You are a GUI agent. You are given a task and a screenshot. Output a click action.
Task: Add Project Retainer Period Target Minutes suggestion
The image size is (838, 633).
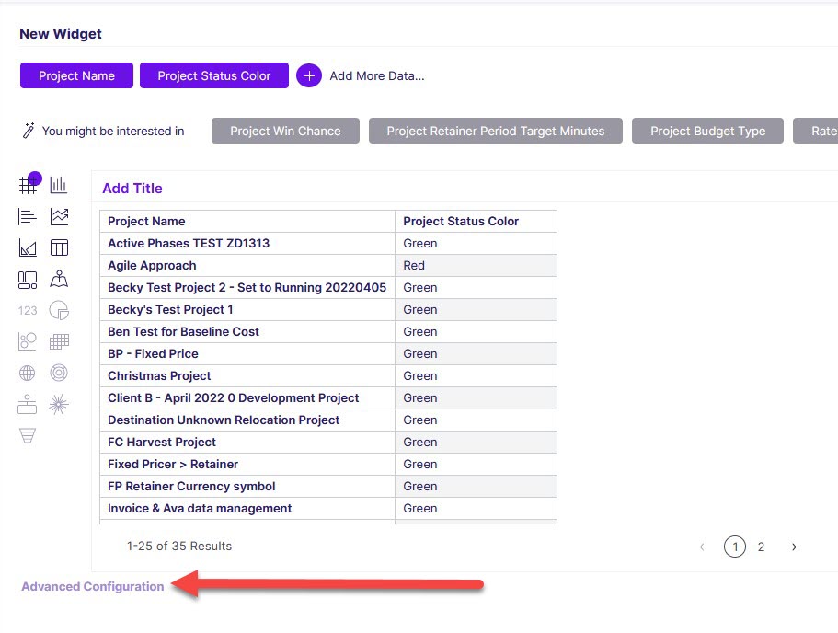[x=496, y=131]
